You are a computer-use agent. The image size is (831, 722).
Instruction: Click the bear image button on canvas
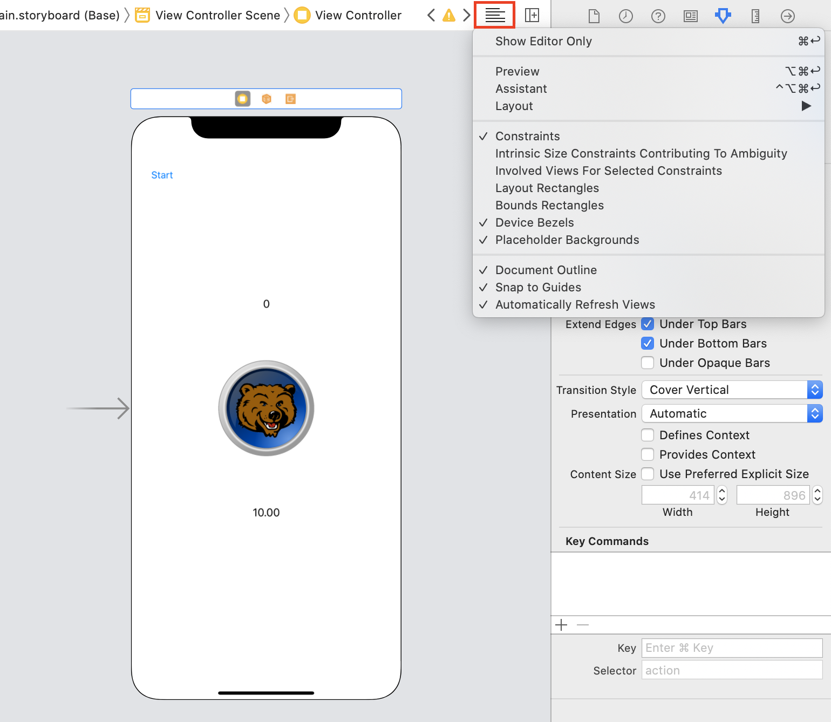coord(266,408)
